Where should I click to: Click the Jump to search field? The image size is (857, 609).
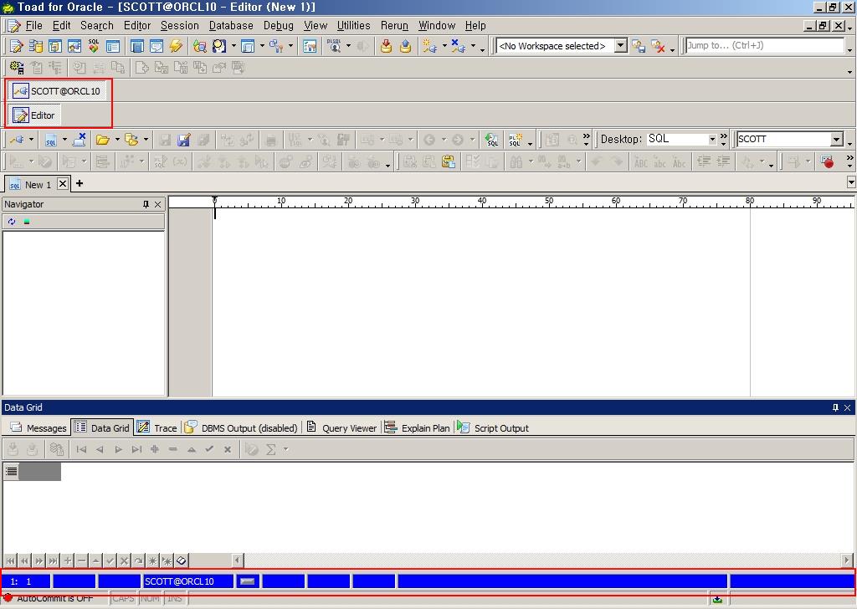763,46
